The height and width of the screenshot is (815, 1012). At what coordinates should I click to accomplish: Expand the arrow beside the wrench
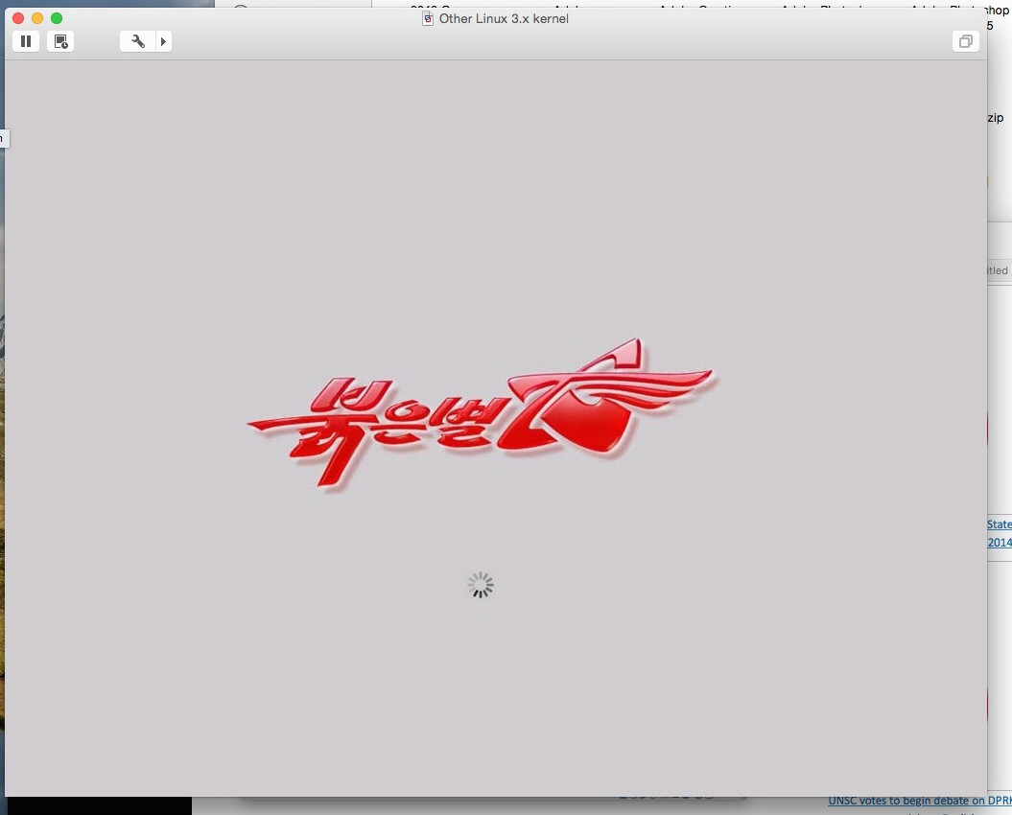(163, 41)
